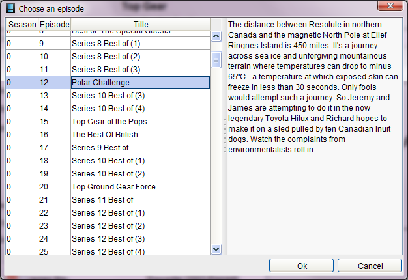Image resolution: width=408 pixels, height=280 pixels.
Task: Click the episode list scrollbar thumb
Action: [216, 61]
